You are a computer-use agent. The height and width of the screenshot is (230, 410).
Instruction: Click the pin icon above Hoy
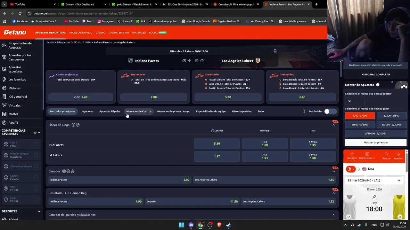[x=374, y=197]
